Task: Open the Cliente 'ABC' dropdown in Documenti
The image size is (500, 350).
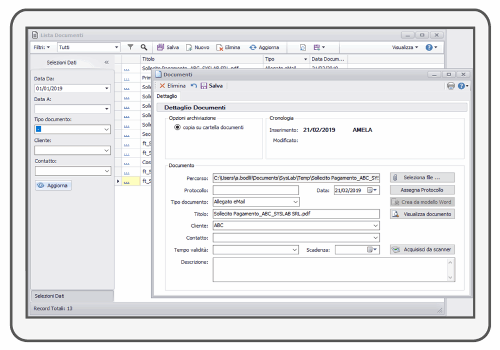Action: [x=376, y=226]
